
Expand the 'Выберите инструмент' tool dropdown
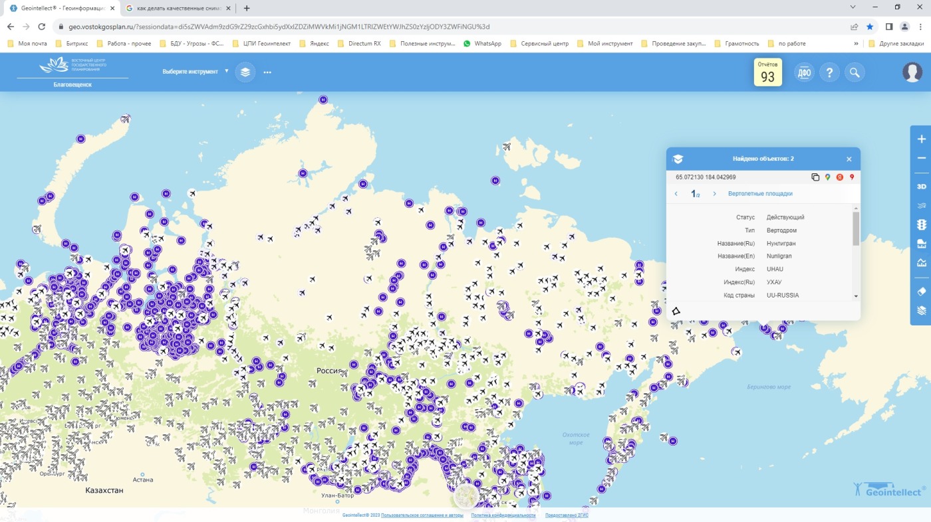[195, 71]
